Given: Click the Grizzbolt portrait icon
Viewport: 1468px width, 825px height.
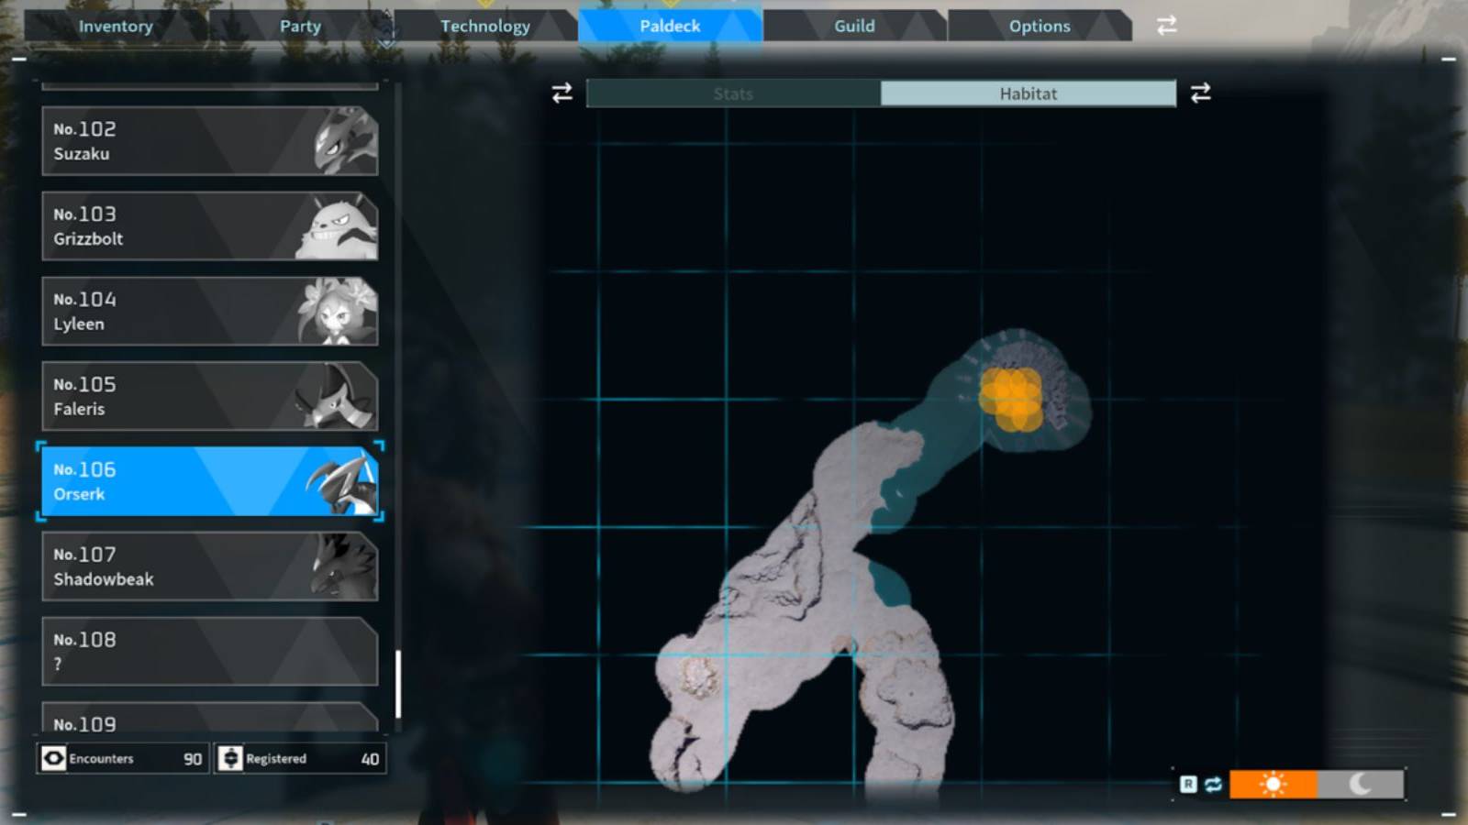Looking at the screenshot, I should pyautogui.click(x=347, y=225).
